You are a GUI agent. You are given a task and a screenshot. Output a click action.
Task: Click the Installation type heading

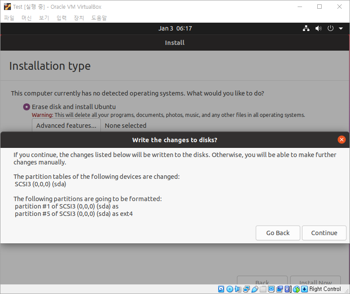click(50, 66)
